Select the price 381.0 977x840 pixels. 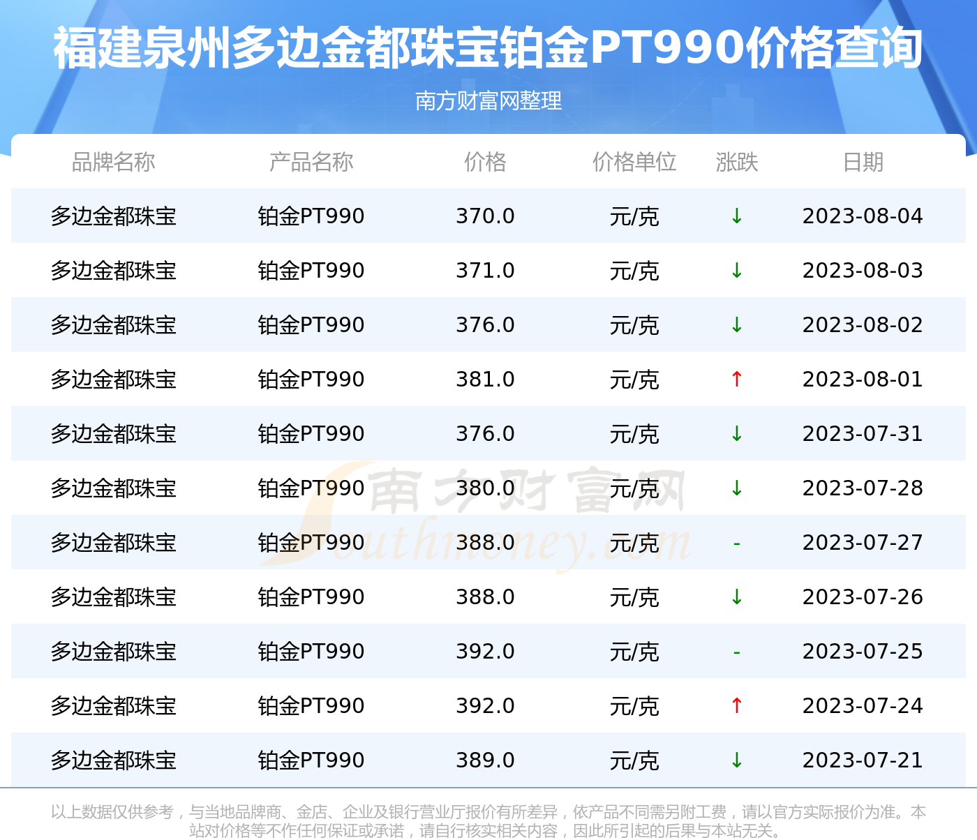(x=485, y=380)
